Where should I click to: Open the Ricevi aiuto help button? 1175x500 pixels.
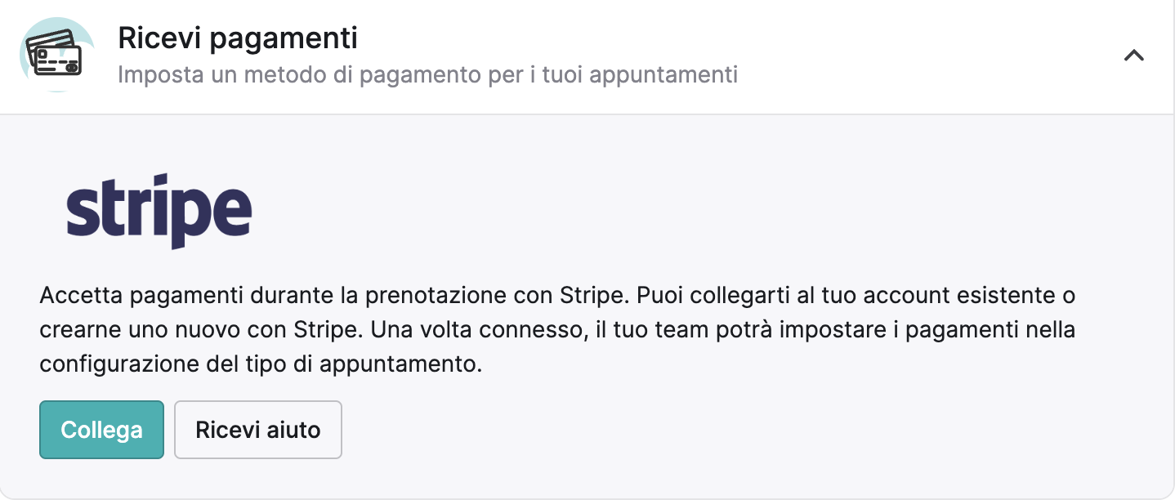tap(258, 430)
